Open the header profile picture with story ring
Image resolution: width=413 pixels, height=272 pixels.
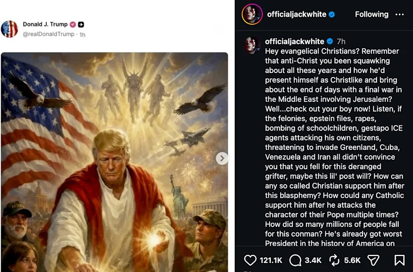click(252, 15)
